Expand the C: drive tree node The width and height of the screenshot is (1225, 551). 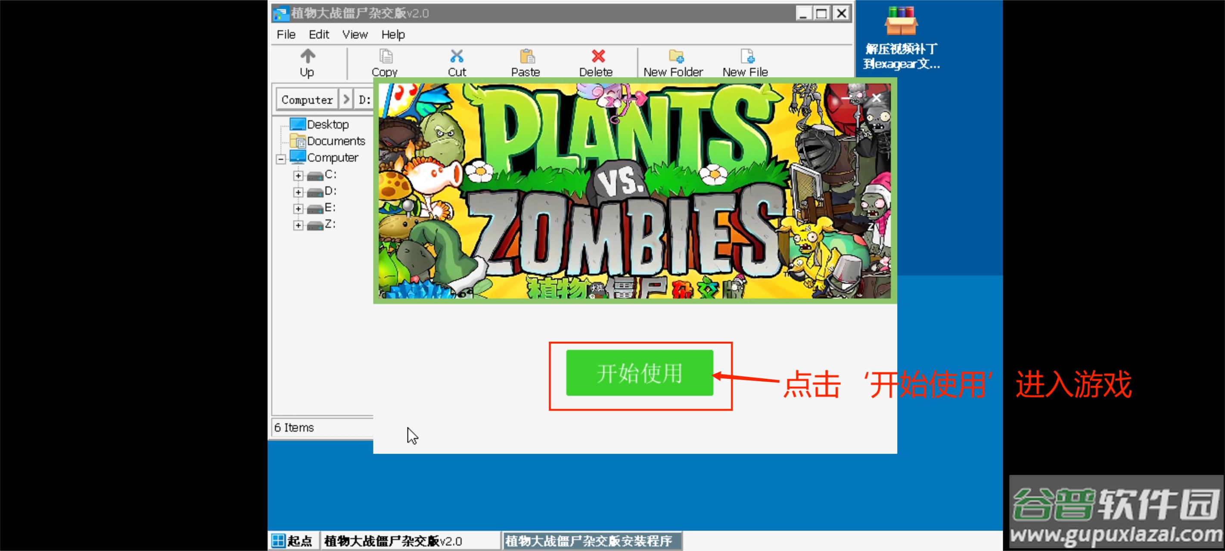point(298,176)
